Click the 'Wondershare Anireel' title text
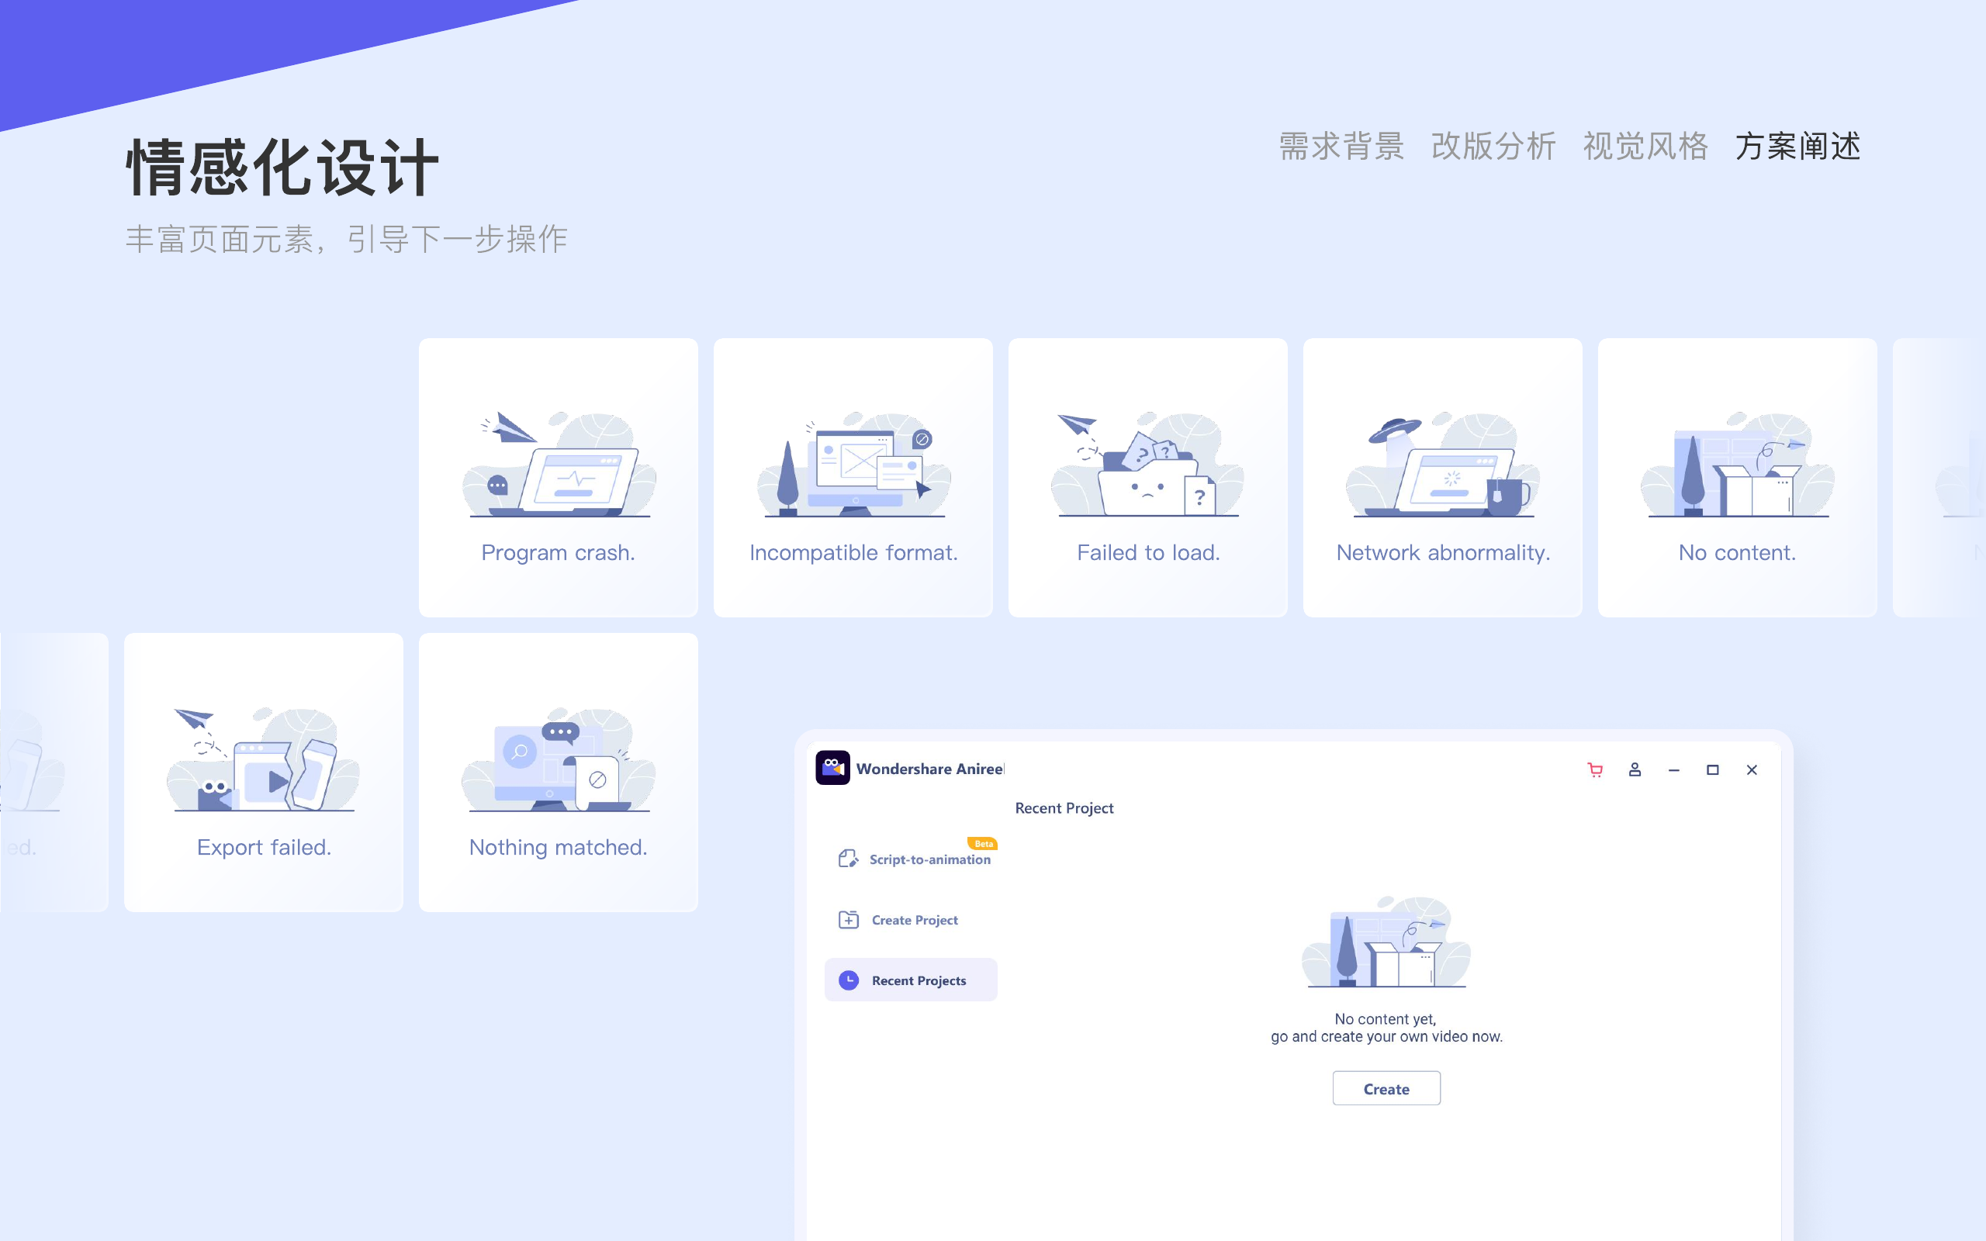Image resolution: width=1986 pixels, height=1241 pixels. coord(930,769)
